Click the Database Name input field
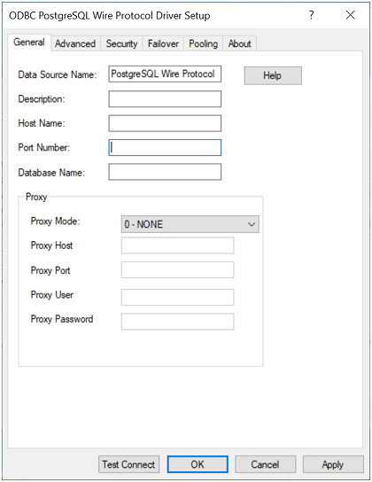 (165, 172)
